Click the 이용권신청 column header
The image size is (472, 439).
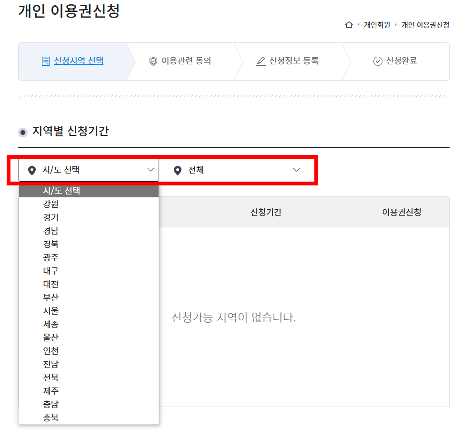402,212
